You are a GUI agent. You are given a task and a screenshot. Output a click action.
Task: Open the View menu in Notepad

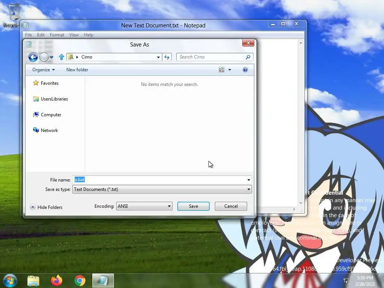(x=74, y=35)
